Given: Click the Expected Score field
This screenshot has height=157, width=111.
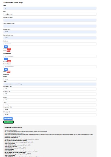Looking at the screenshot, I should pyautogui.click(x=50, y=32).
